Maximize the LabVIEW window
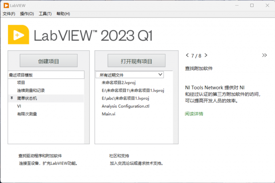Viewport: 275px width, 183px height. [252, 5]
